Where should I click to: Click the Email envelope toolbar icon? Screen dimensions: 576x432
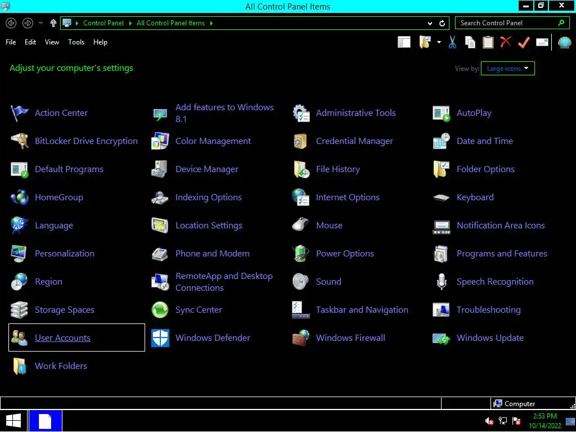point(542,42)
